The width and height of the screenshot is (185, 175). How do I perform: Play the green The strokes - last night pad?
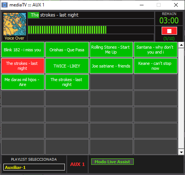click(67, 82)
